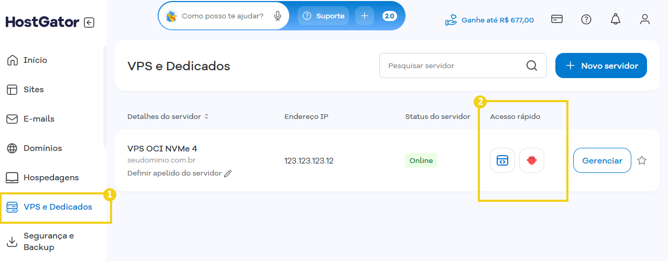
Task: Click the plus button beside Suporte
Action: pos(365,16)
